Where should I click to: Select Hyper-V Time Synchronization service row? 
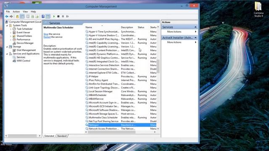(x=121, y=32)
